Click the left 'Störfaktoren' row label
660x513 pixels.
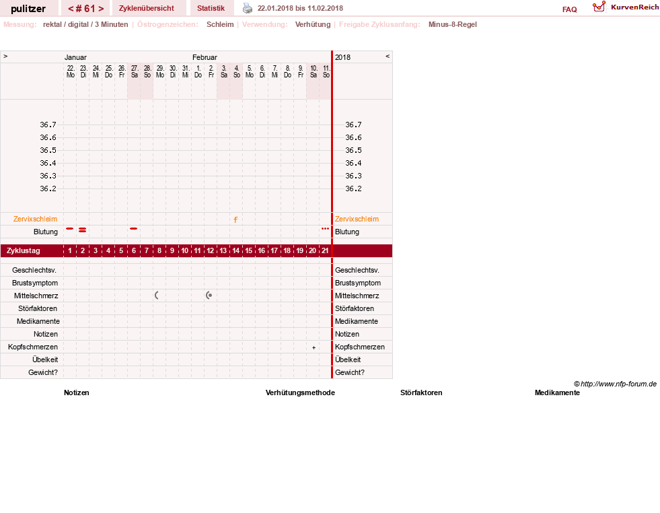pos(38,308)
